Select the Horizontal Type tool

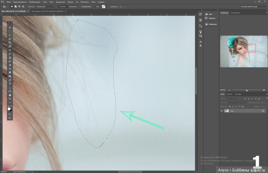point(10,84)
